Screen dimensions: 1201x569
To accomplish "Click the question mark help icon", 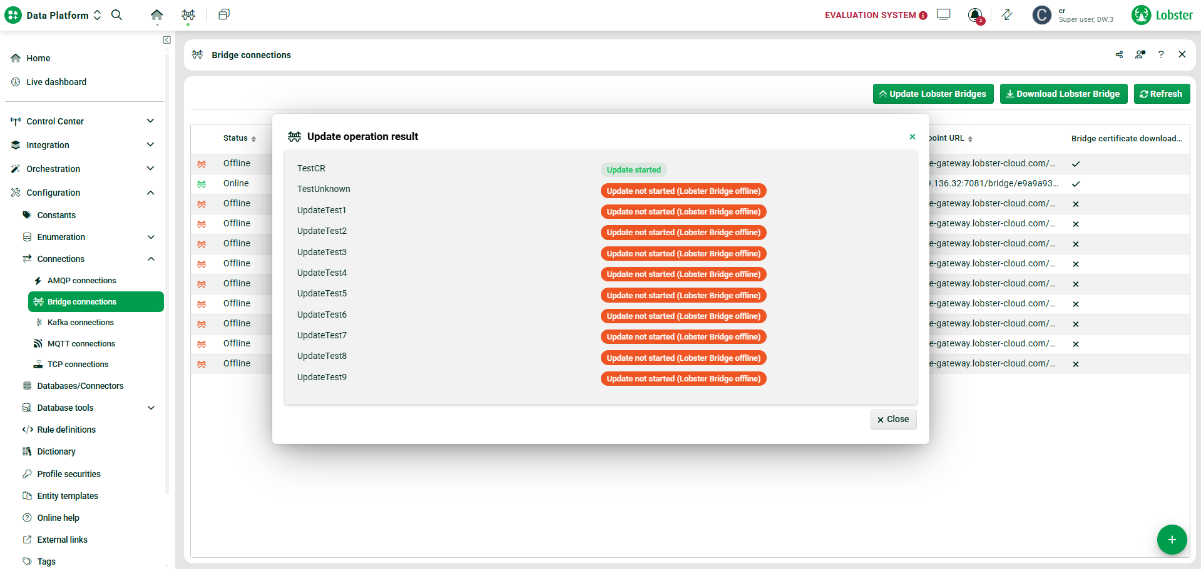I will [1161, 55].
